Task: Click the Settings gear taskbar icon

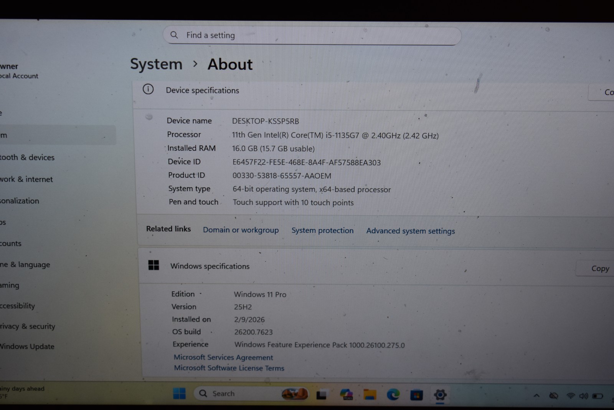Action: (440, 395)
